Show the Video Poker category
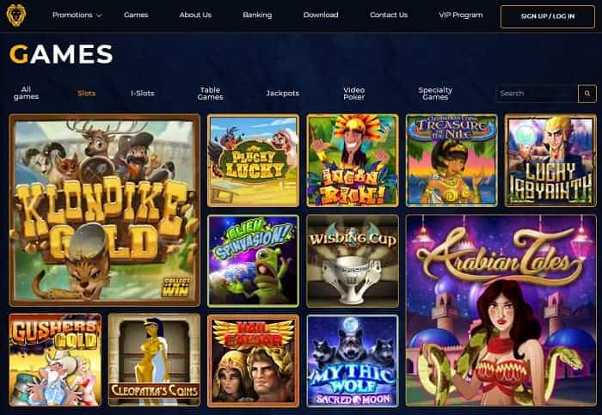Screen dimensions: 602x415 (x=353, y=94)
